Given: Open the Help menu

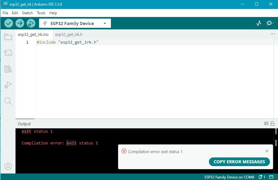Looking at the screenshot, I should (x=53, y=13).
